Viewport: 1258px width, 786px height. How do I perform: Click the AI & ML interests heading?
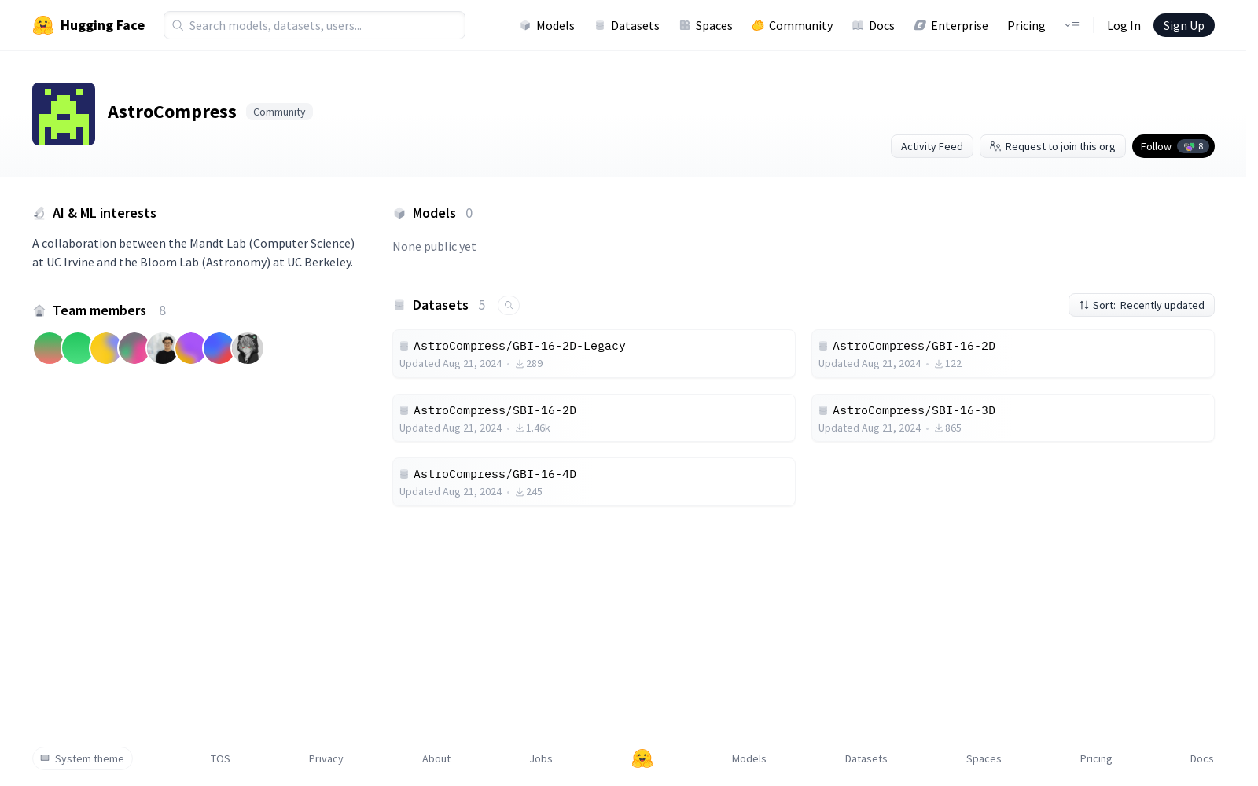coord(105,213)
